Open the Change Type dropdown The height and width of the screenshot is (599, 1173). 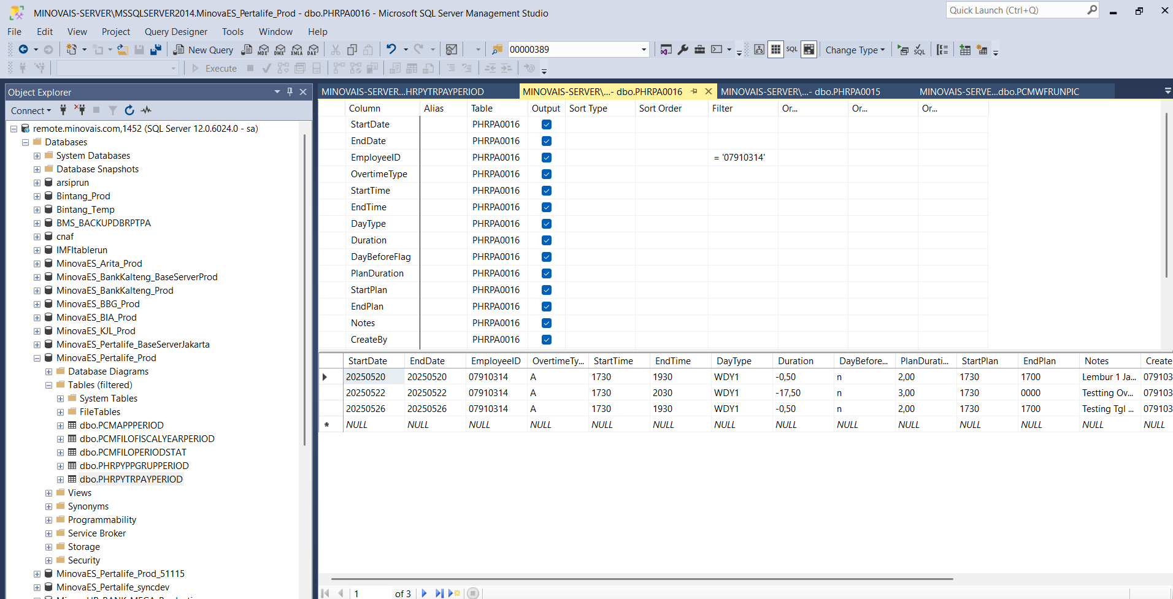(855, 50)
